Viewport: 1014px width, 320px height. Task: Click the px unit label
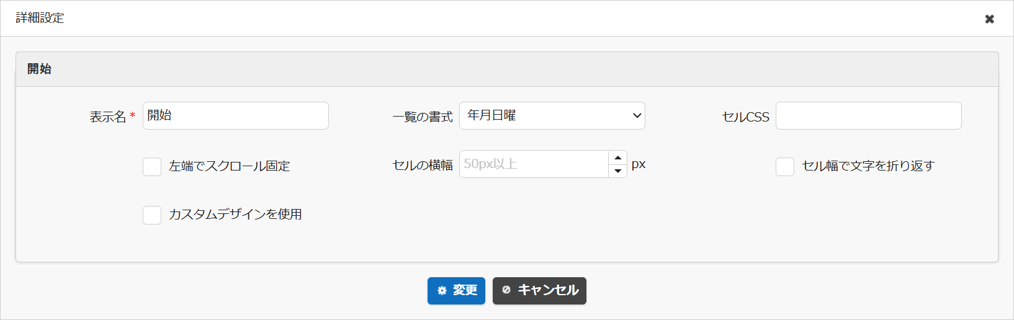639,165
